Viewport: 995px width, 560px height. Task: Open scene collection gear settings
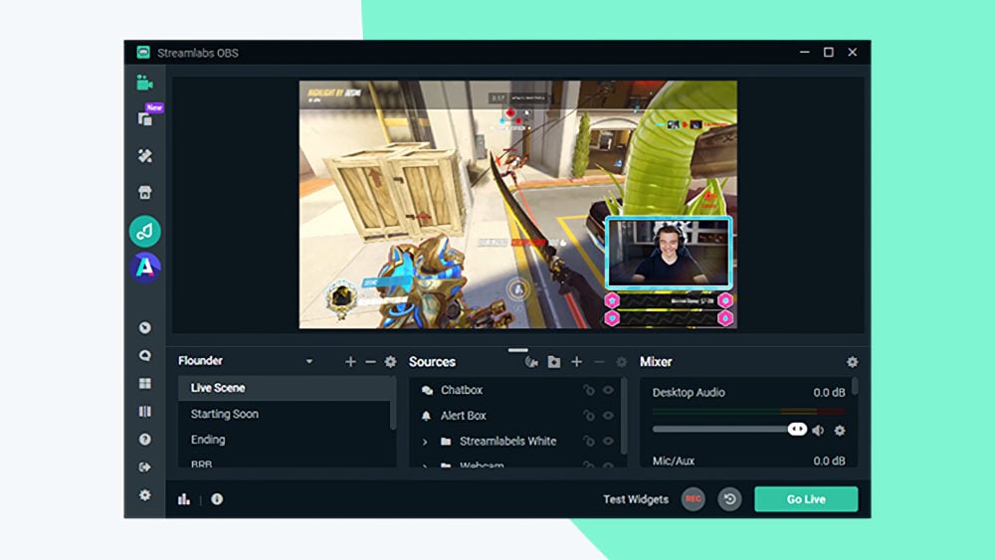tap(390, 361)
